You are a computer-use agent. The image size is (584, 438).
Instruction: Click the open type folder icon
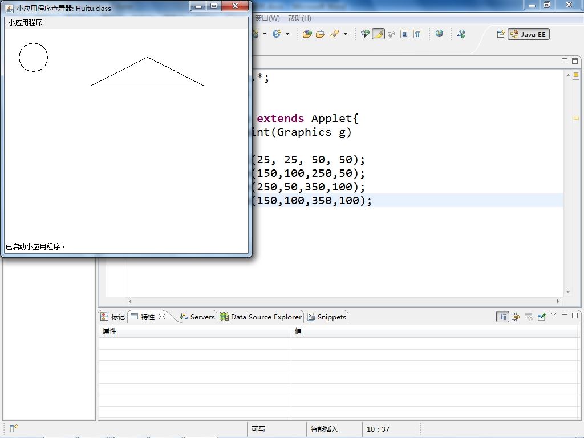pos(307,34)
